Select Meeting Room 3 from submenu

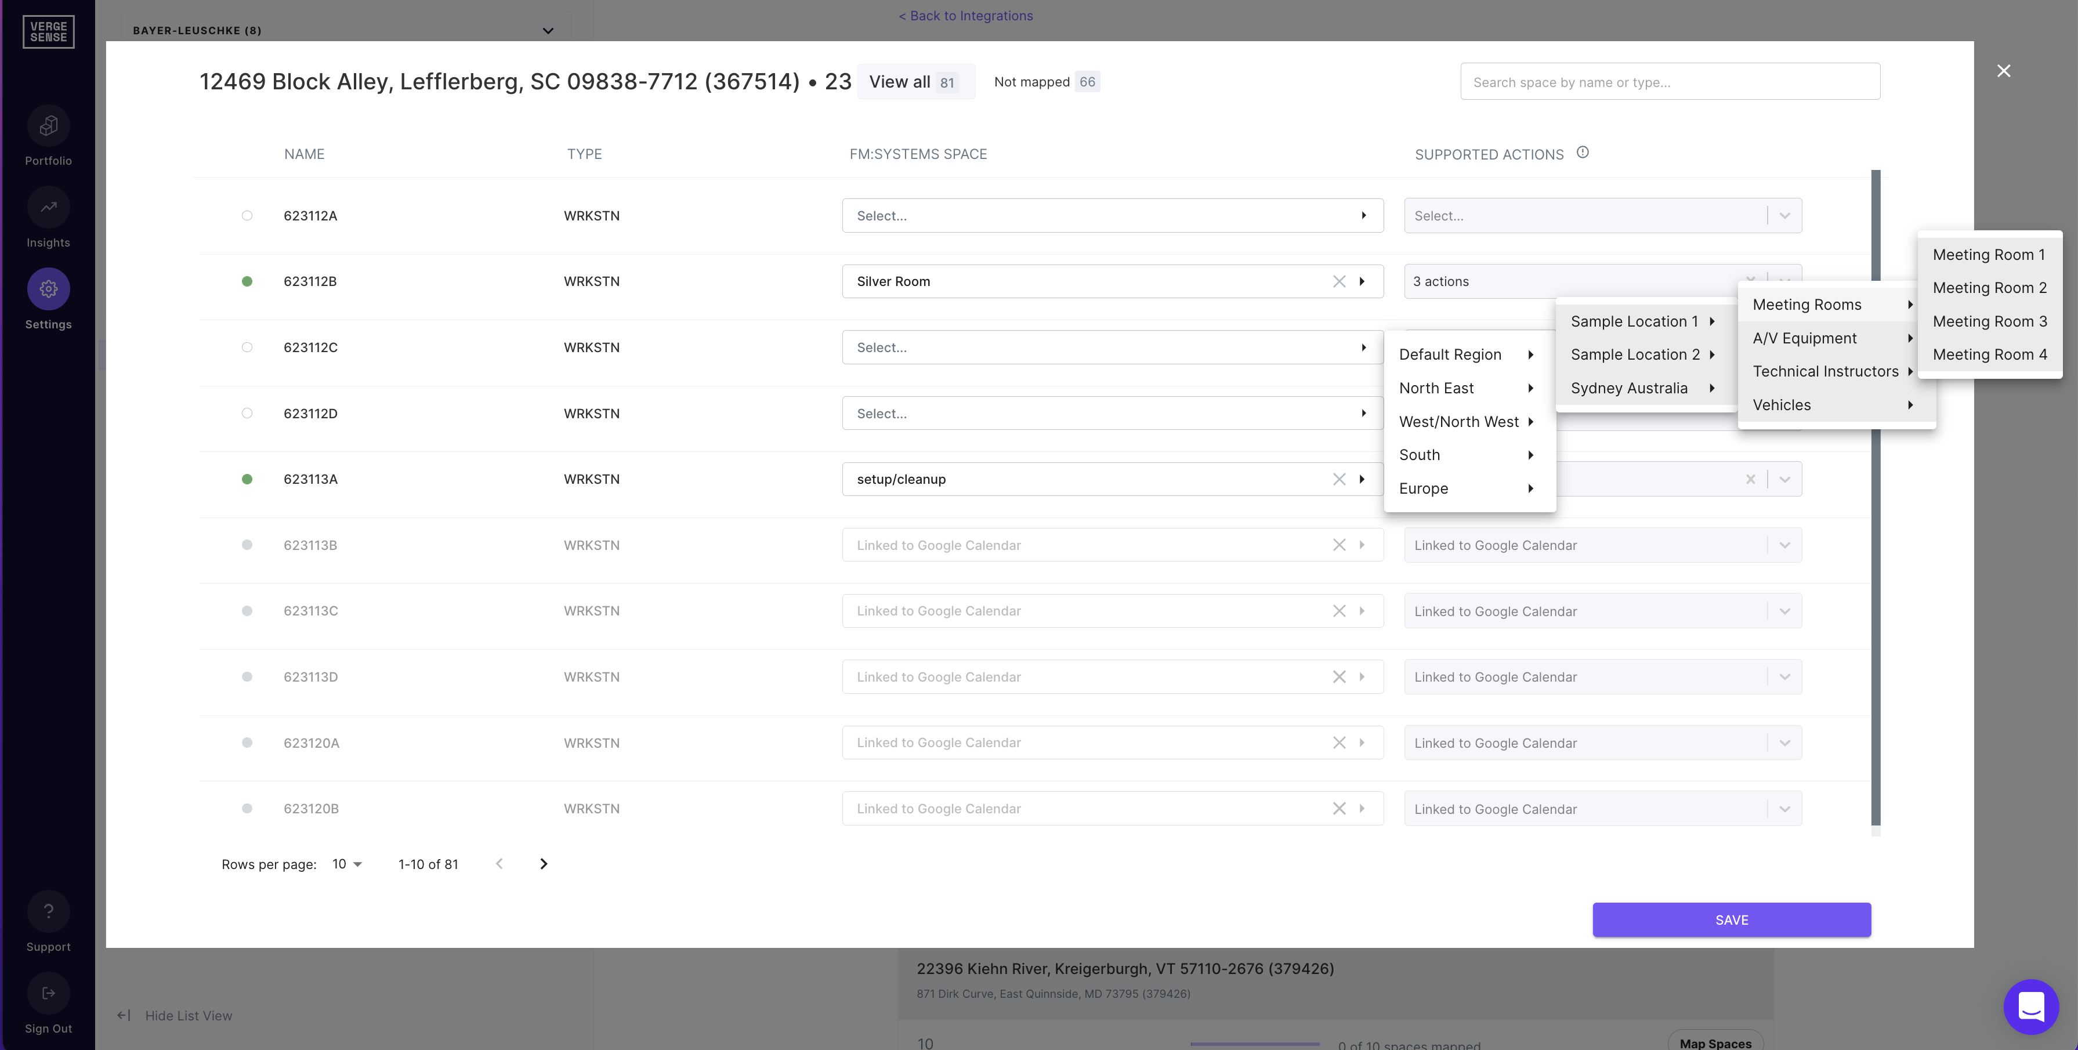coord(1989,321)
